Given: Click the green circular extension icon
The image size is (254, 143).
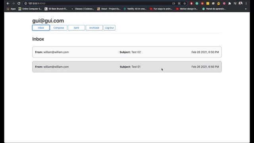Looking at the screenshot, I should tap(197, 4).
